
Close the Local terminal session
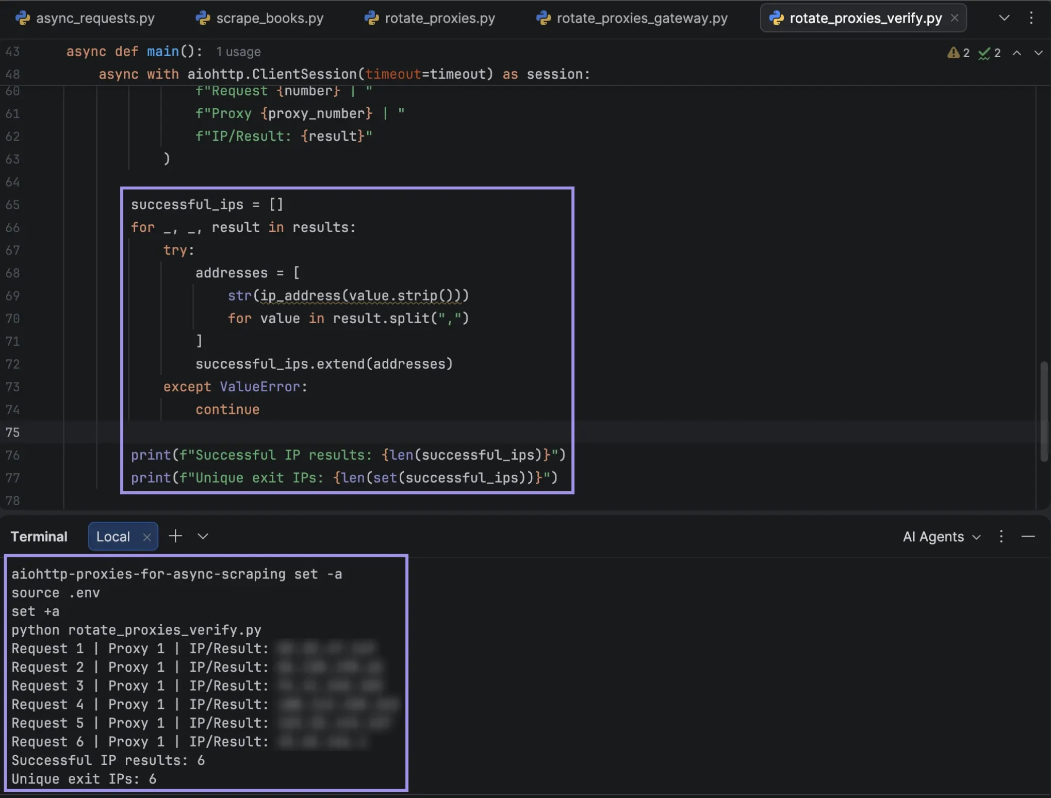point(146,537)
